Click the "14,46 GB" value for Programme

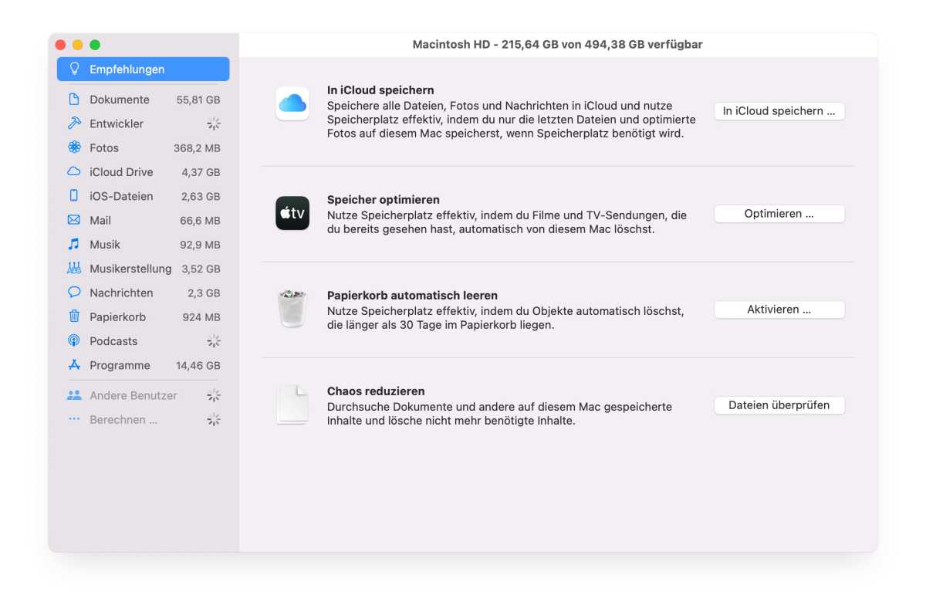click(198, 366)
